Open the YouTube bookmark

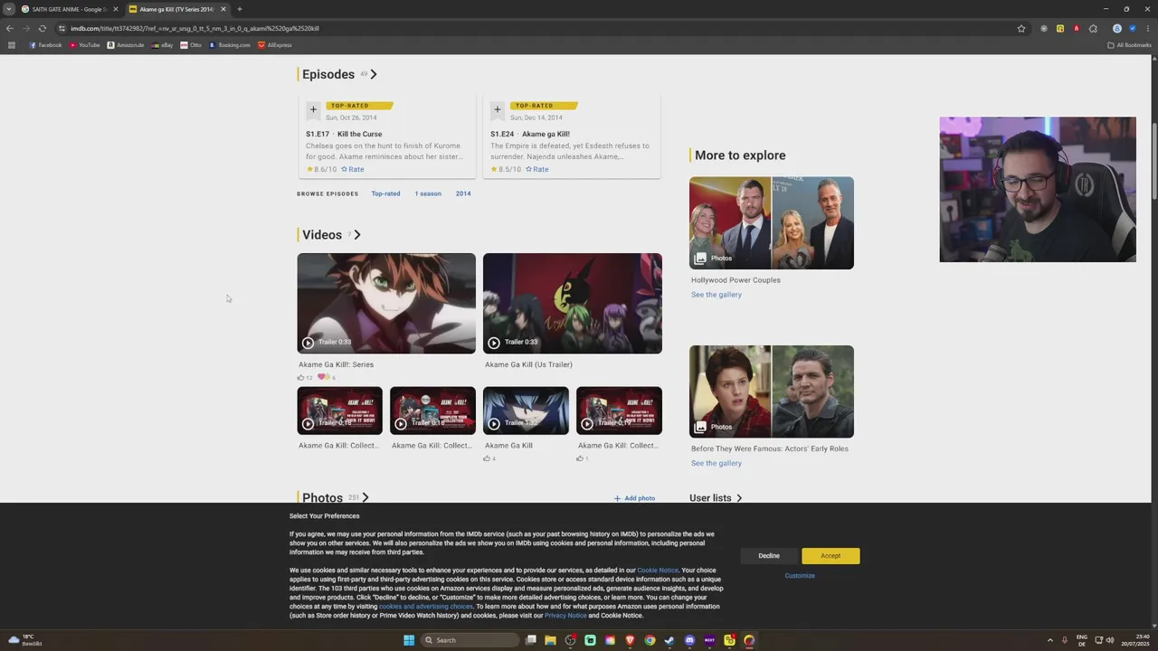85,45
